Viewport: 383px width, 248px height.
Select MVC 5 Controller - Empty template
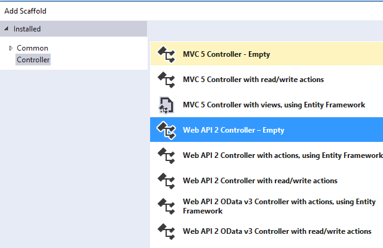[x=227, y=54]
